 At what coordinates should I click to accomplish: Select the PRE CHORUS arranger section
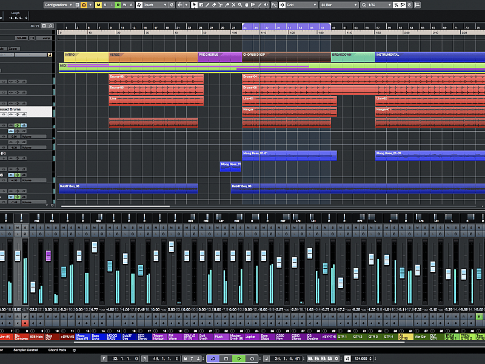coord(219,57)
